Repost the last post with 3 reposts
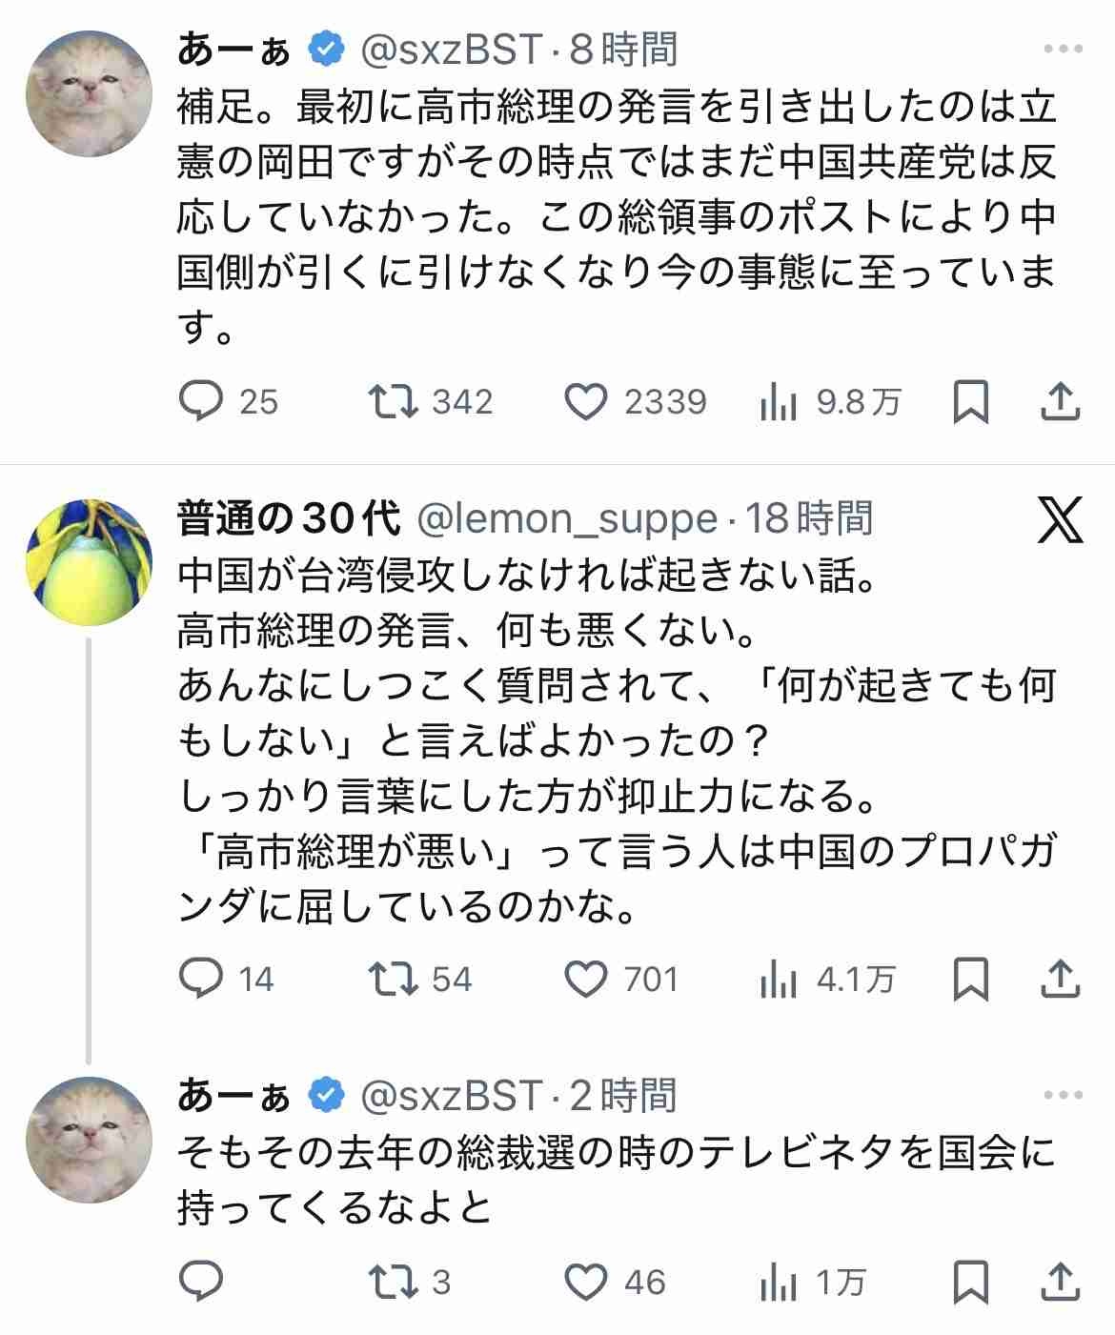 tap(394, 1282)
